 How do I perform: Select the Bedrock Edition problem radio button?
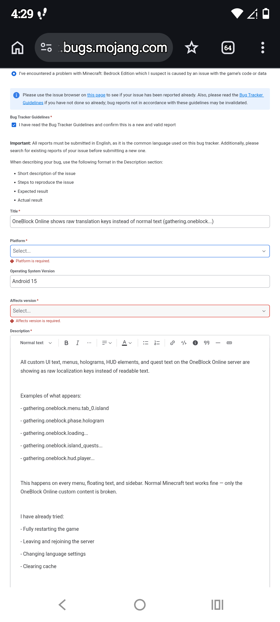click(14, 74)
